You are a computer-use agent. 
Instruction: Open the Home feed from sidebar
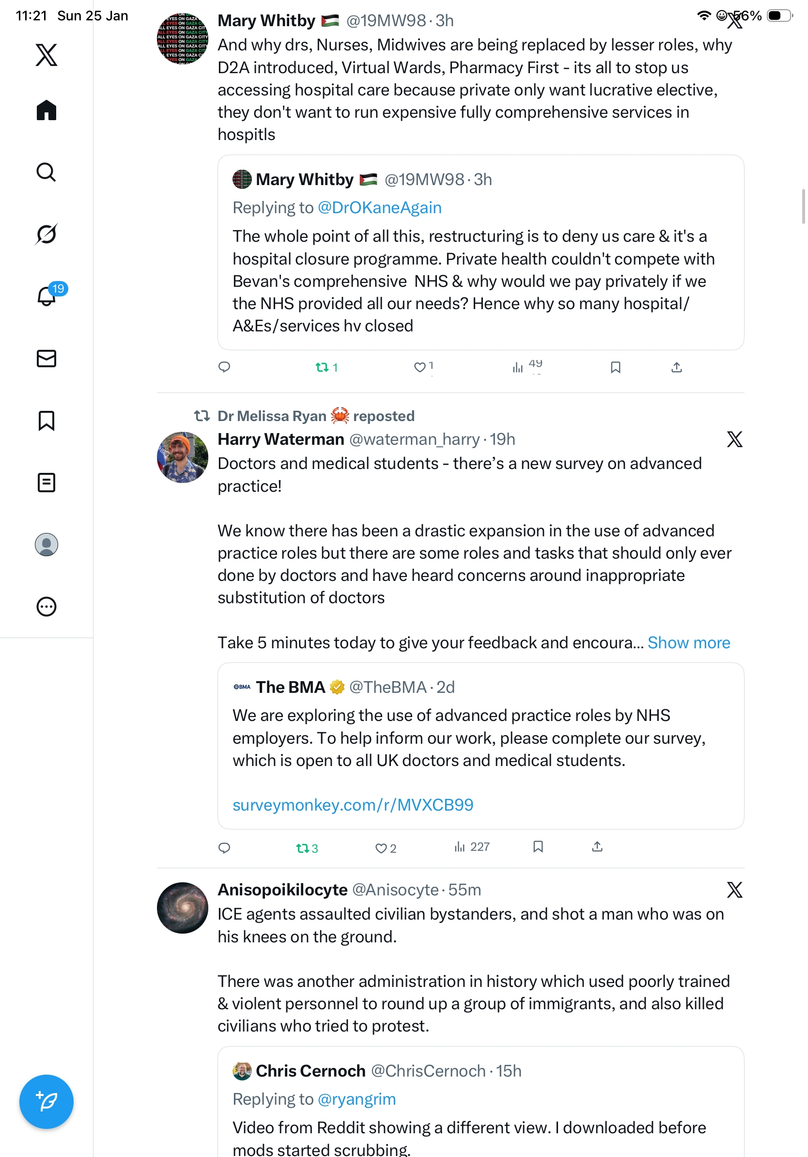coord(47,110)
